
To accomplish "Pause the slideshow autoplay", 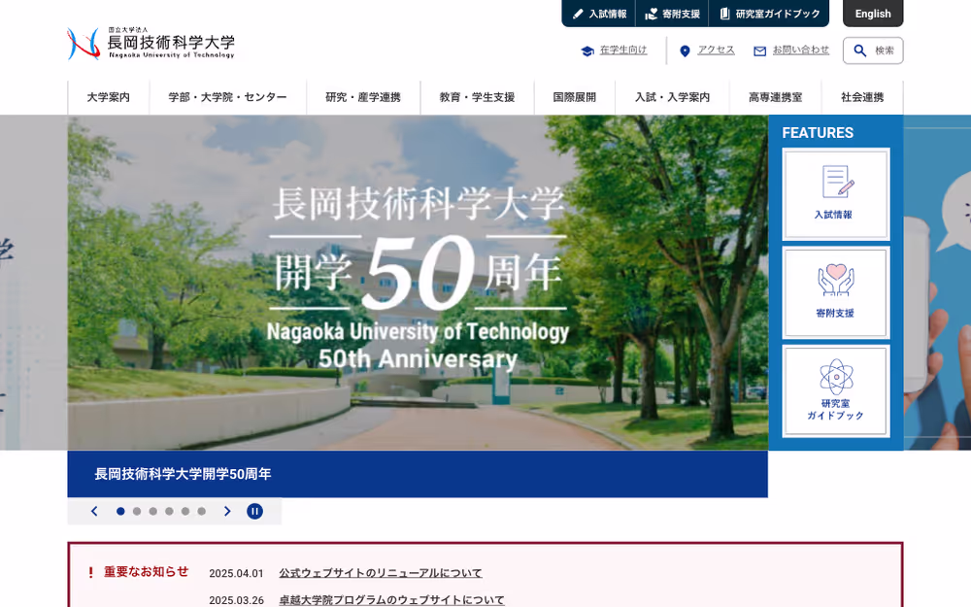I will (x=254, y=511).
